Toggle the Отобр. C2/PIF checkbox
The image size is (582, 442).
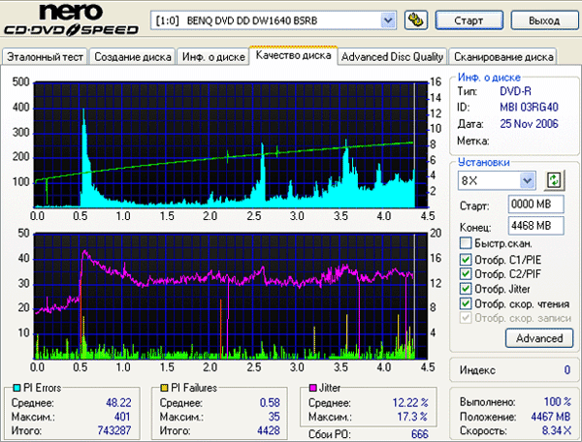pyautogui.click(x=465, y=273)
